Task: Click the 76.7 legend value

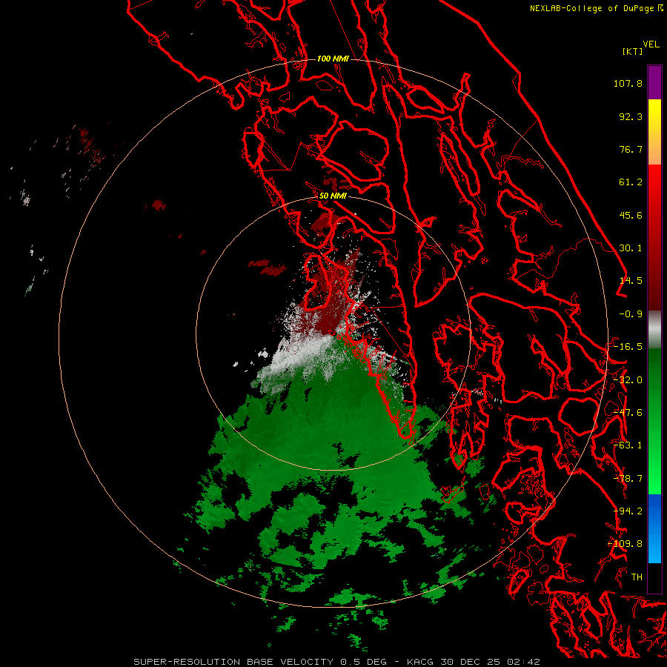Action: pos(631,149)
